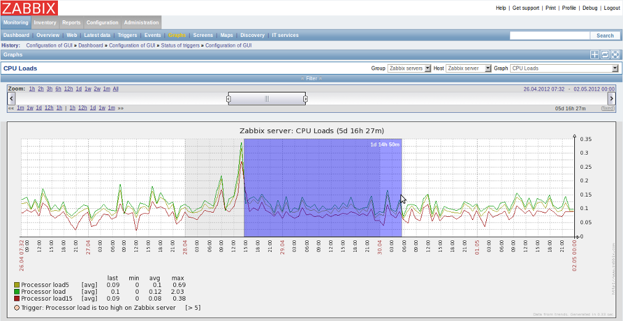Switch to the Configuration tab

point(102,23)
